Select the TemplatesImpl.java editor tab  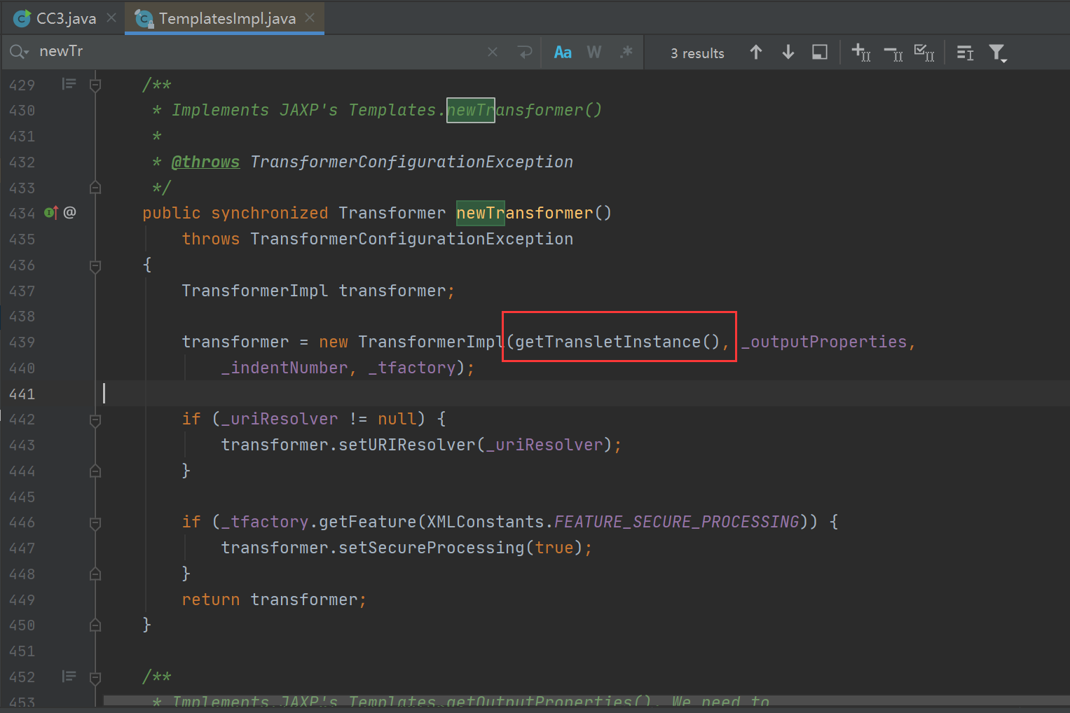tap(225, 18)
